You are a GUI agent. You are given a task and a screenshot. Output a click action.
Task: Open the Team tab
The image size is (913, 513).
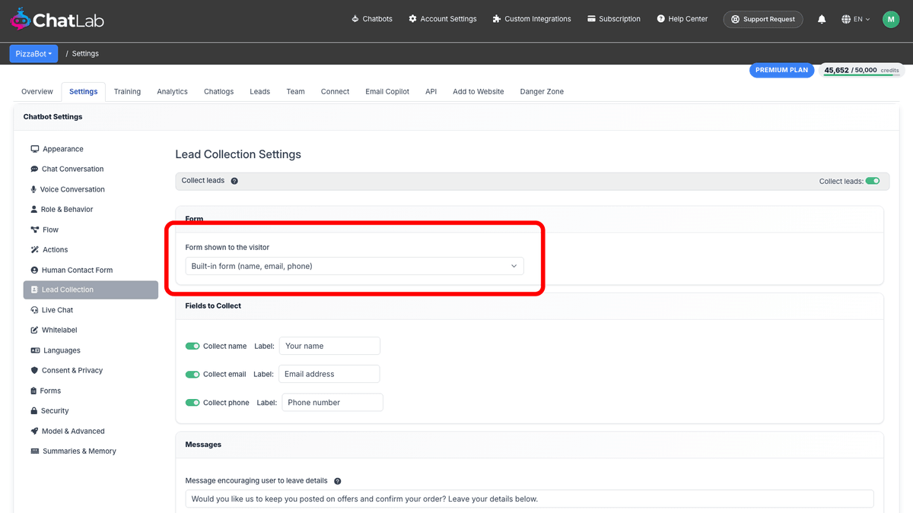[296, 91]
